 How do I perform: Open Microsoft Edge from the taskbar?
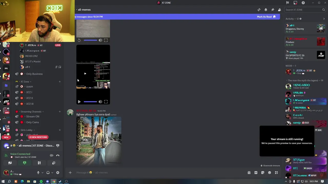22,181
